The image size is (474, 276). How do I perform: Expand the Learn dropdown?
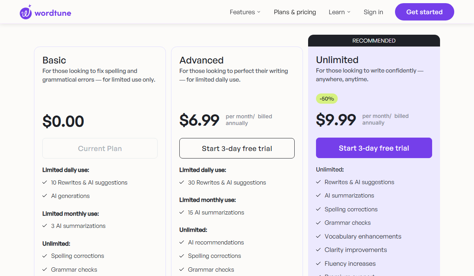[x=339, y=12]
